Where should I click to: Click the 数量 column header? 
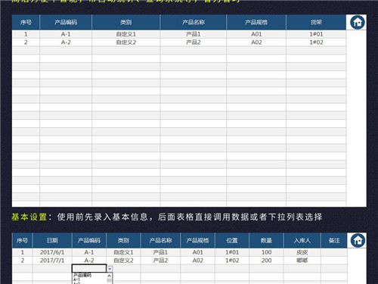(x=266, y=240)
